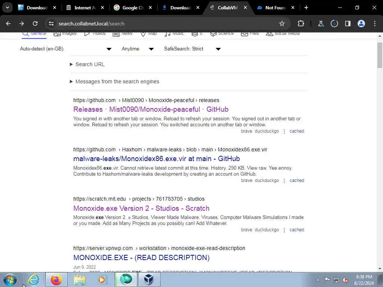Open the clock showing 8:38 PM

click(x=364, y=280)
